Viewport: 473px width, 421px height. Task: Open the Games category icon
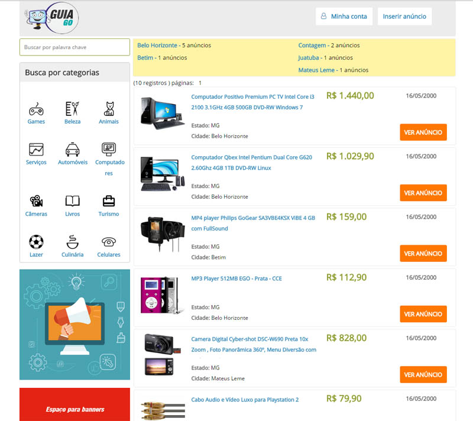[x=36, y=109]
